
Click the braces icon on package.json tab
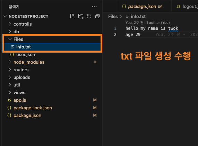coord(124,7)
